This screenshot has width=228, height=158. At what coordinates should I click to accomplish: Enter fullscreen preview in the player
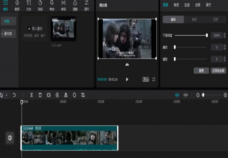coord(154,80)
